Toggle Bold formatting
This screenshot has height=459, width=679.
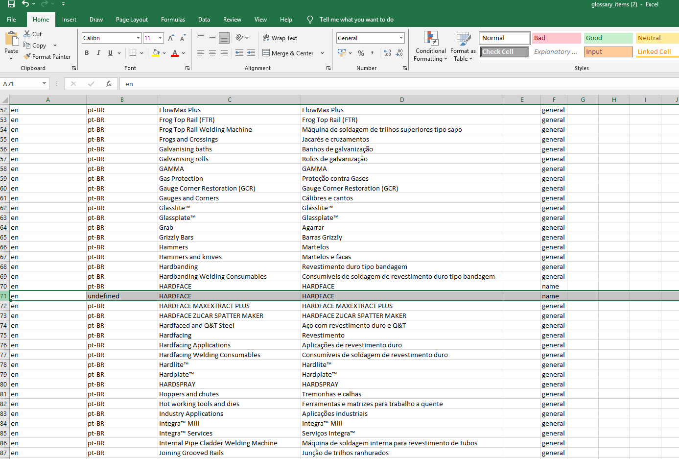tap(87, 53)
